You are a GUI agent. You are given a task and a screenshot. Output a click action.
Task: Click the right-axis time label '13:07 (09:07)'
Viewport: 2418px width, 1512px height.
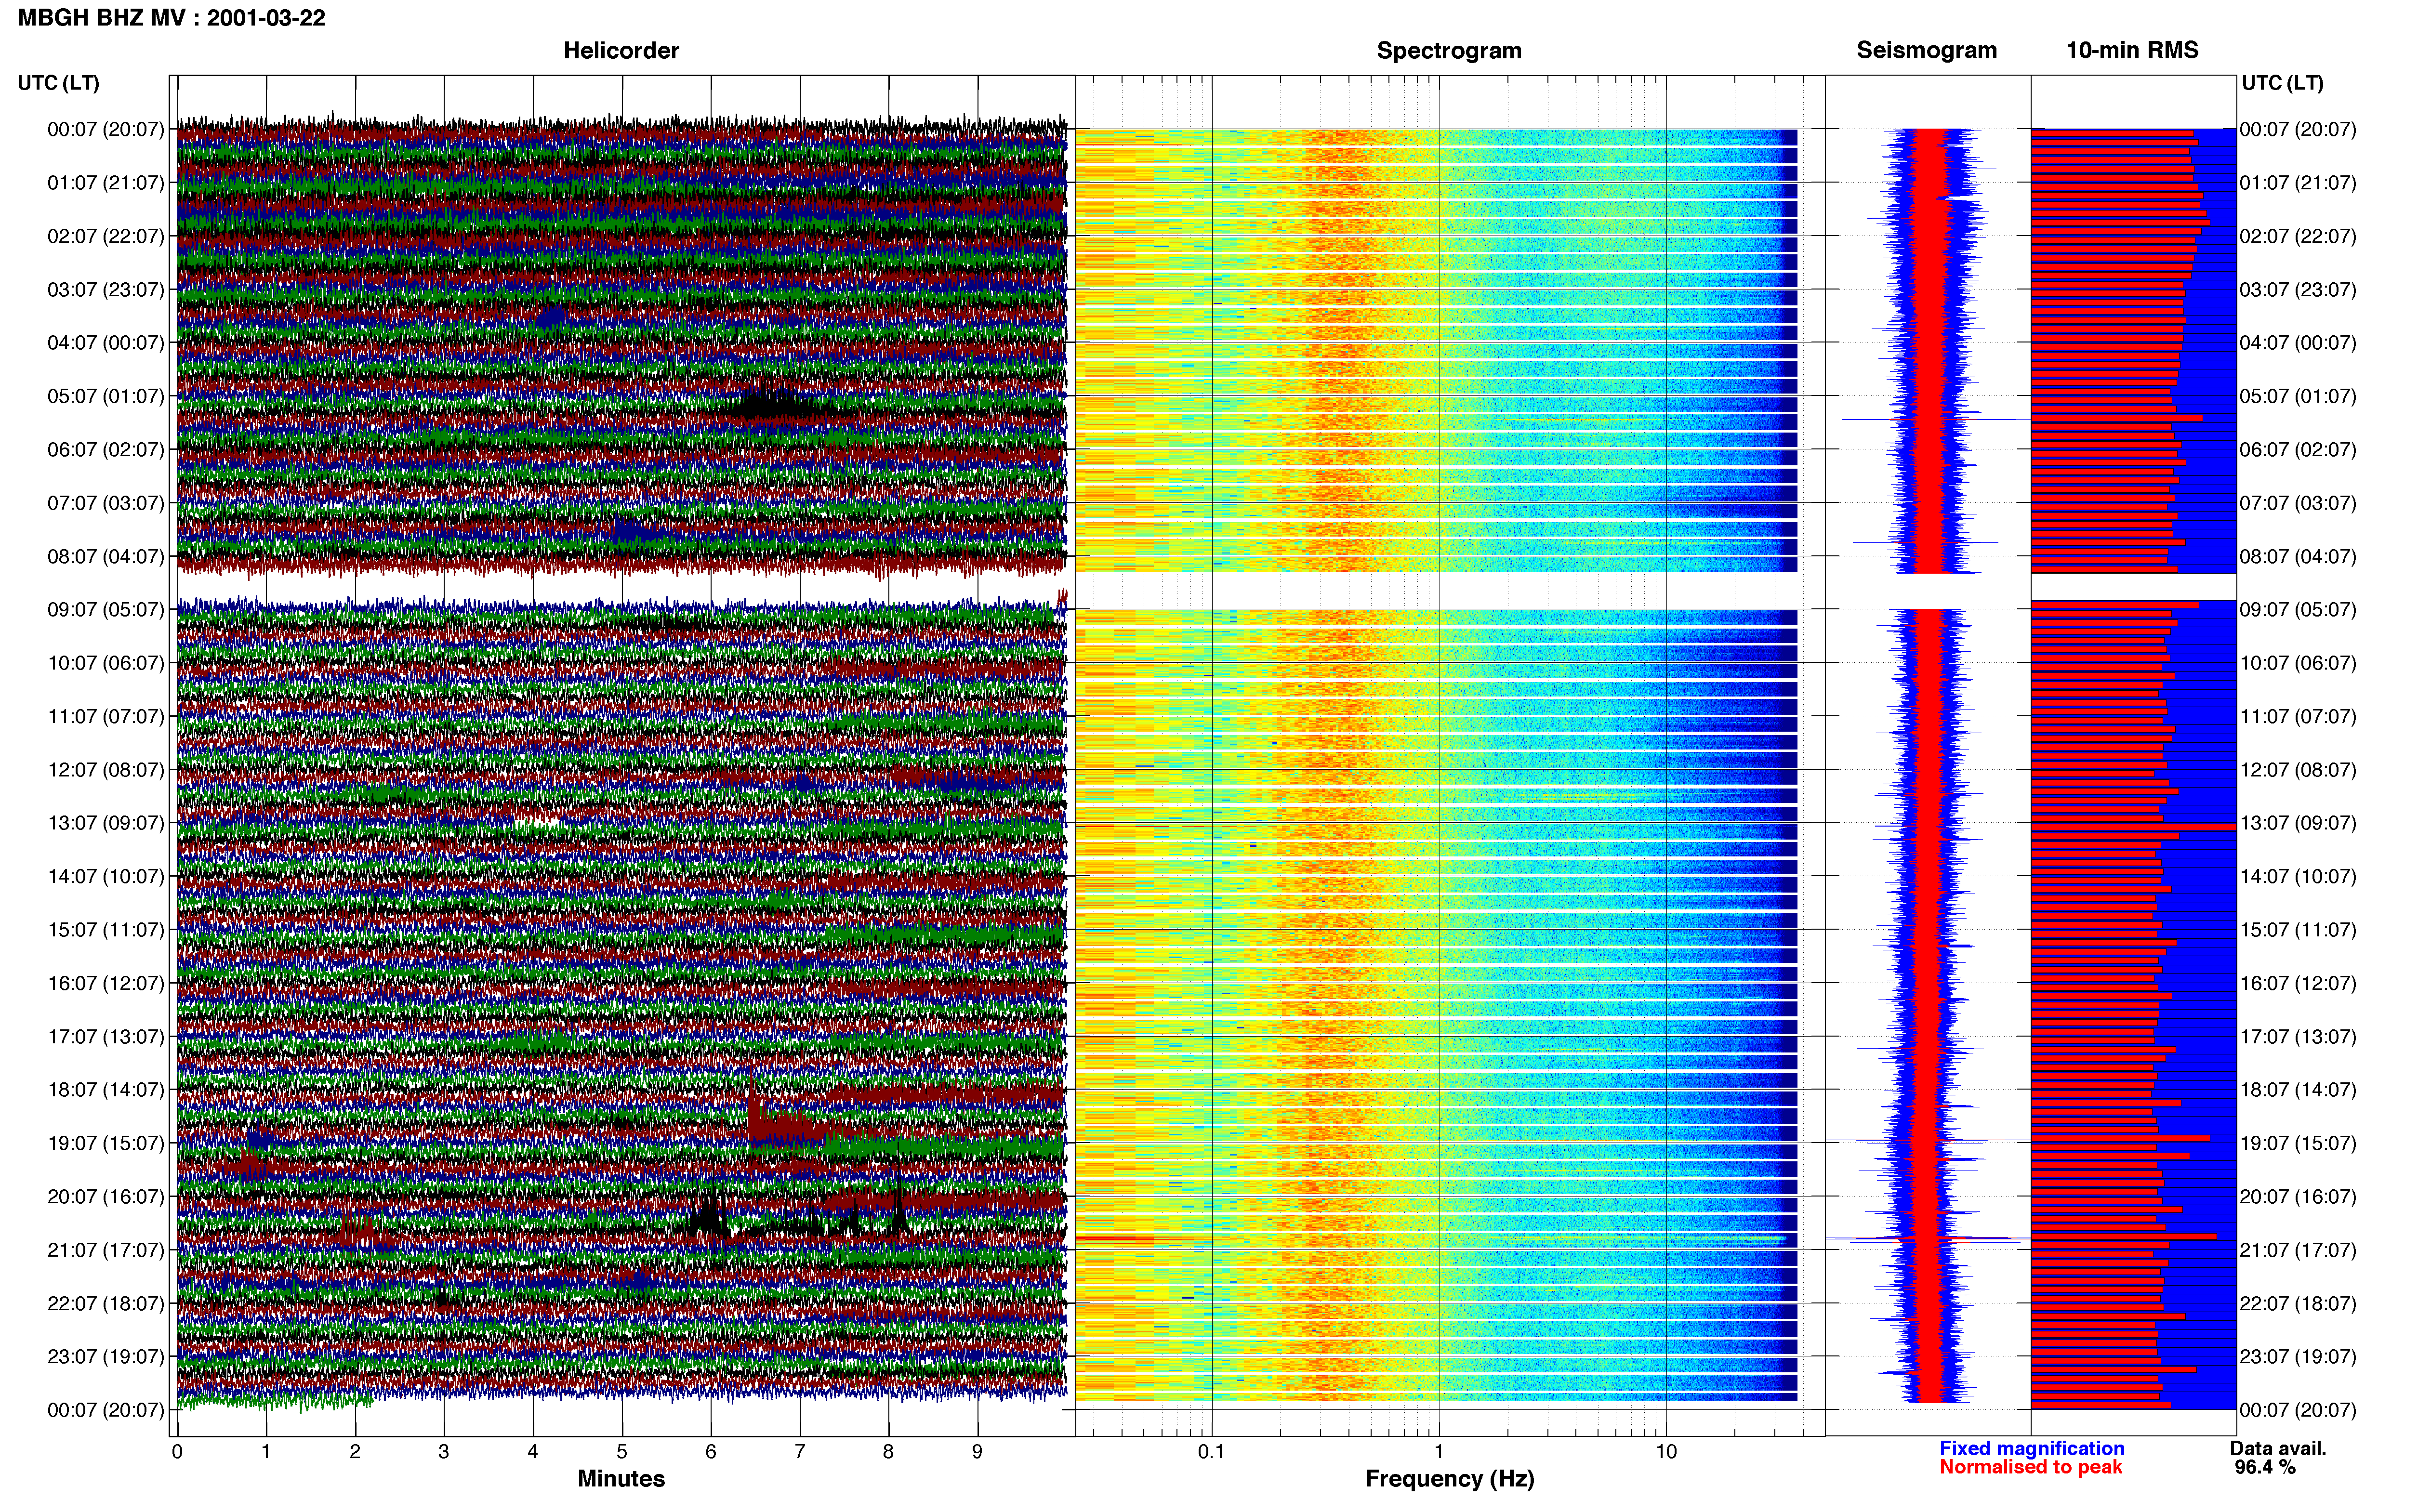[x=2298, y=823]
